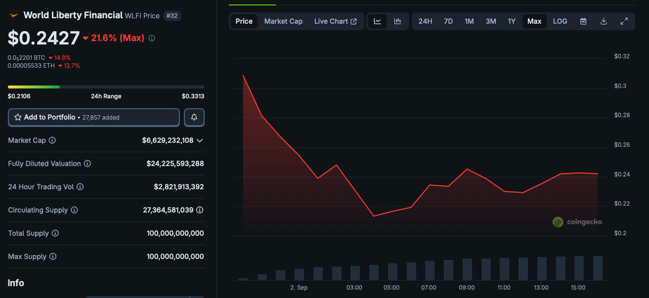Click the 27,364,581,039 circulating supply value
This screenshot has width=649, height=298.
point(168,210)
